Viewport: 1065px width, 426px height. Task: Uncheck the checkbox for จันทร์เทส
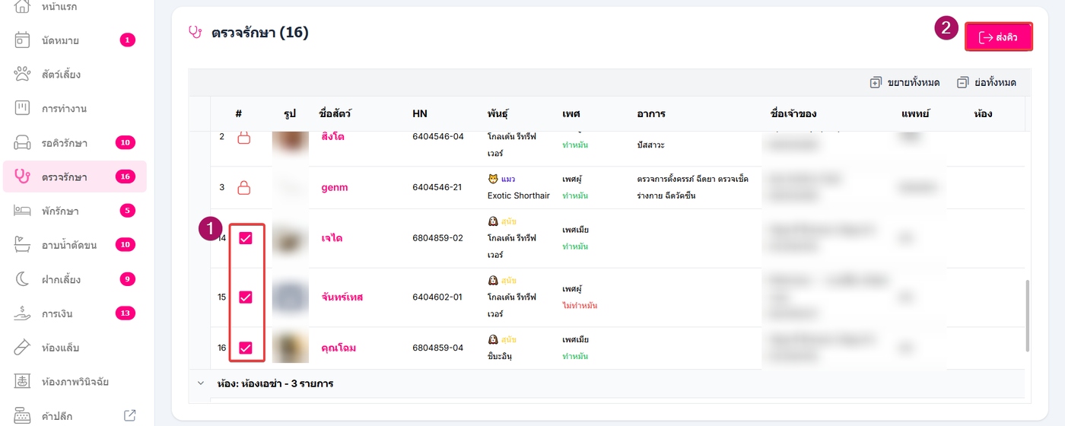[x=246, y=297]
